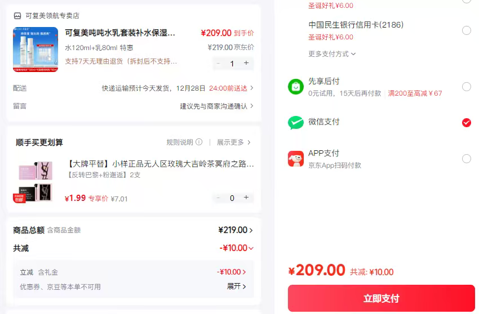This screenshot has height=314, width=479.
Task: Select 中国民生银行信用卡(2186) payment option
Action: pos(466,30)
